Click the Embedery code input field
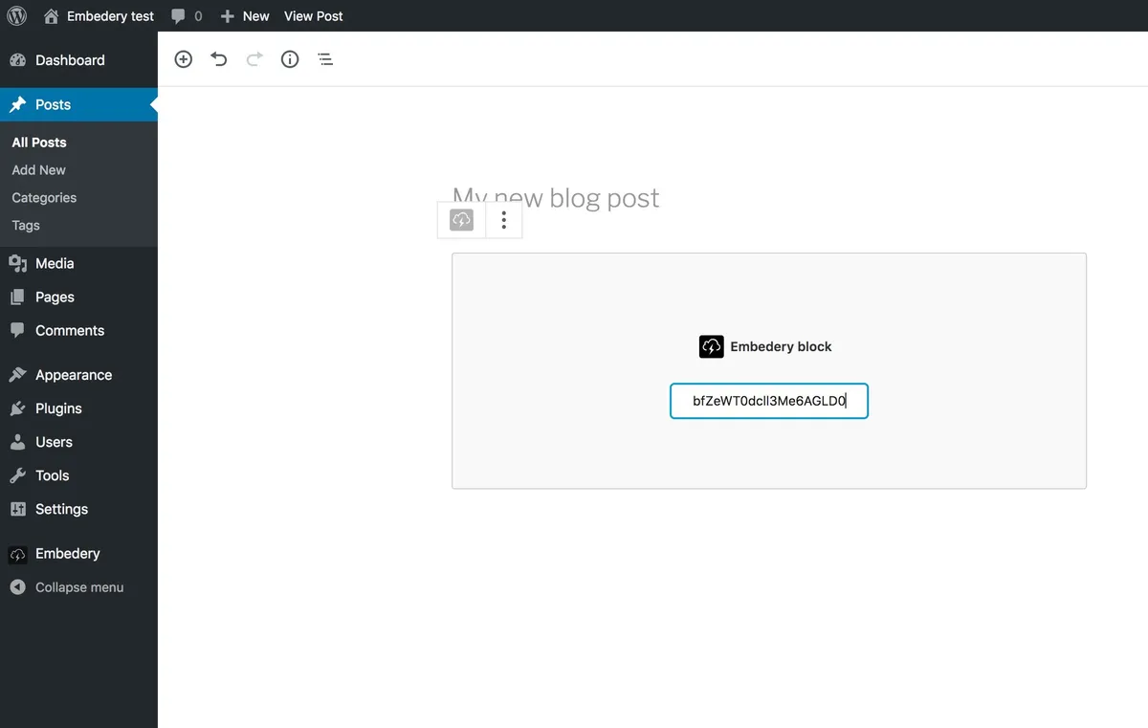Screen dimensions: 1148x728 [x=769, y=401]
